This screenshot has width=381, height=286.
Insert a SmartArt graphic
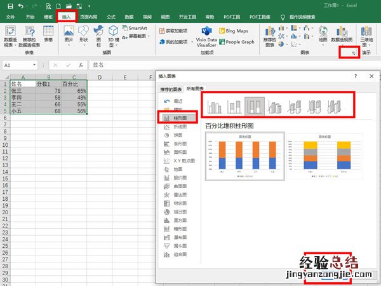(x=134, y=29)
